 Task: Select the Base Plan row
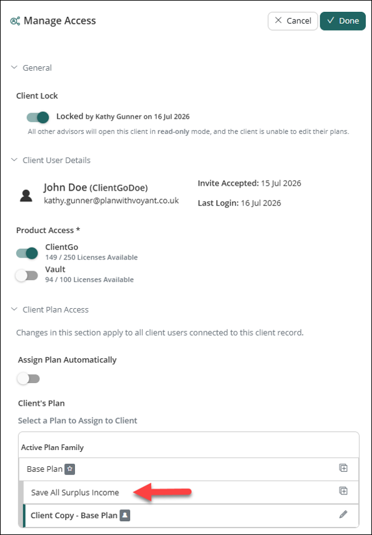coord(189,469)
